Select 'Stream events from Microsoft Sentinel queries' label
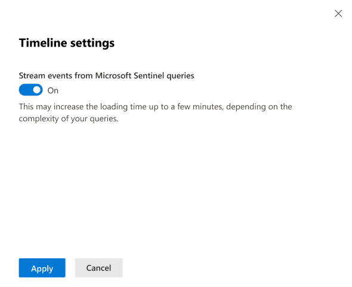 point(106,76)
